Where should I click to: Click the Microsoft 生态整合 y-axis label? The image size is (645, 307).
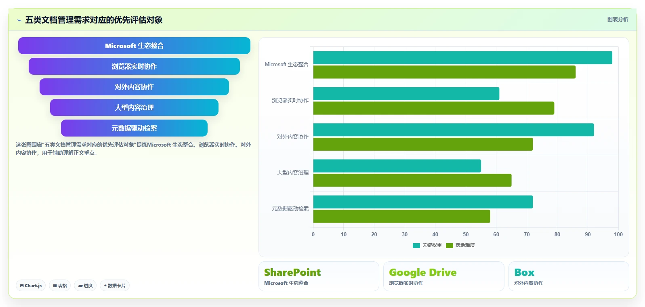287,64
